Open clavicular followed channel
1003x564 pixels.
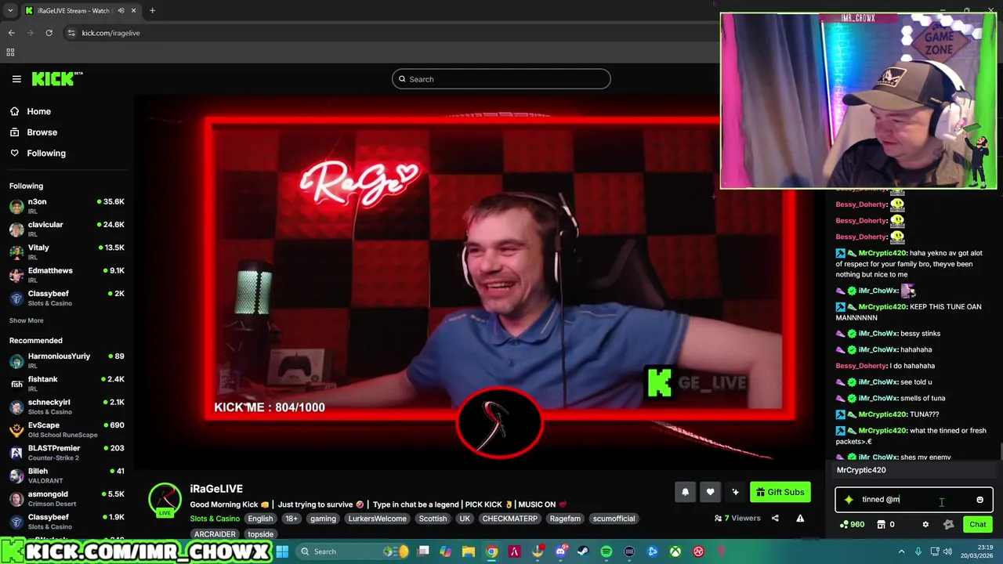click(67, 230)
